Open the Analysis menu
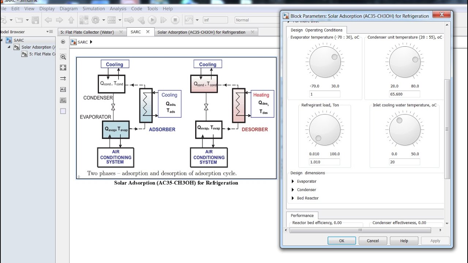 [x=118, y=8]
